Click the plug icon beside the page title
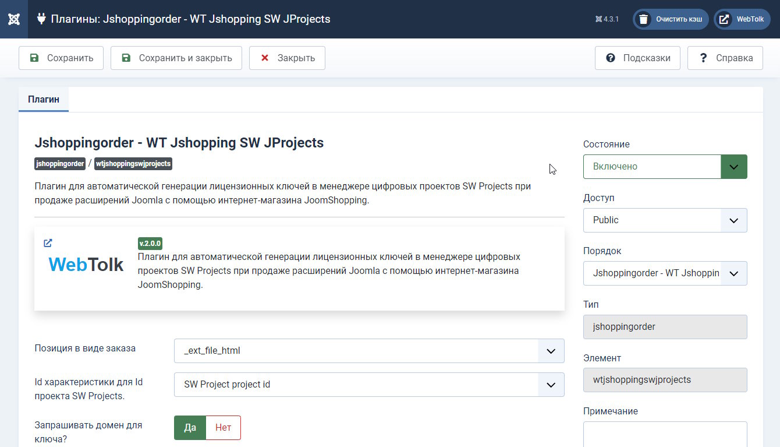The image size is (780, 447). 41,19
